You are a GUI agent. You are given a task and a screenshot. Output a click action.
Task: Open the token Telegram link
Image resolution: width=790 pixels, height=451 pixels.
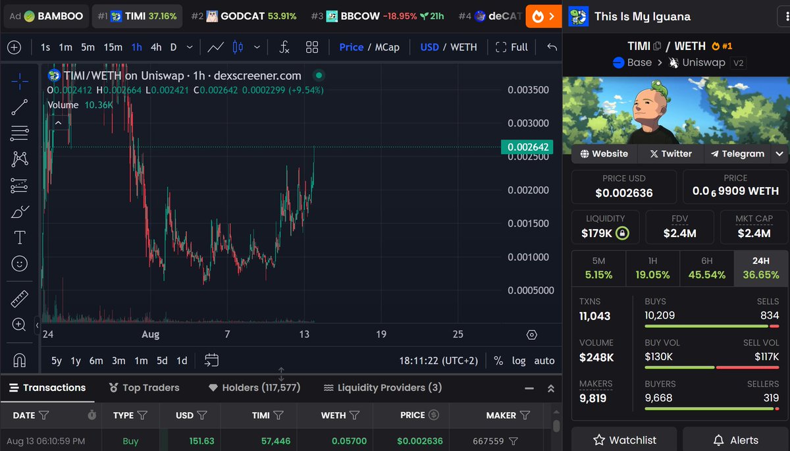coord(737,154)
